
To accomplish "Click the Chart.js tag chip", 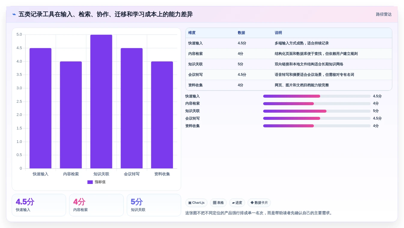I will tap(196, 203).
